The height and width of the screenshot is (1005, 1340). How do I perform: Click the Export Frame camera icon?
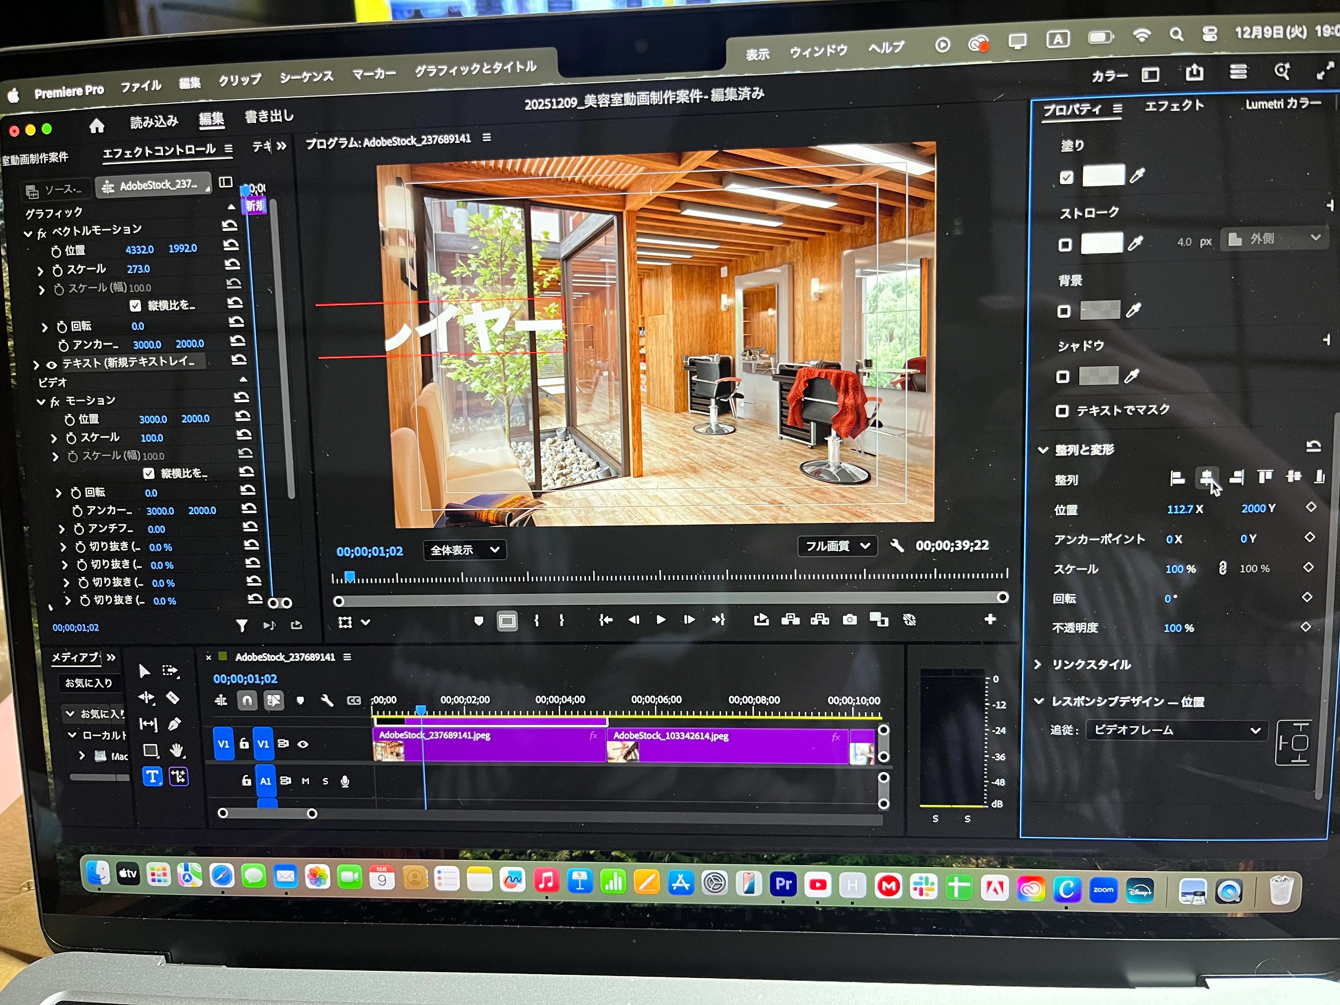pyautogui.click(x=850, y=620)
